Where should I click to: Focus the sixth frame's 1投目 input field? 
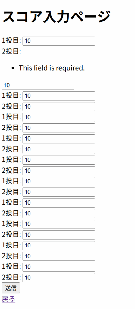[59, 181]
